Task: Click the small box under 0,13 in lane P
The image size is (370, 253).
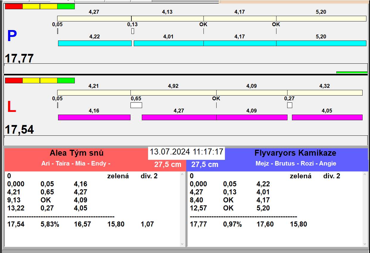Action: click(133, 31)
